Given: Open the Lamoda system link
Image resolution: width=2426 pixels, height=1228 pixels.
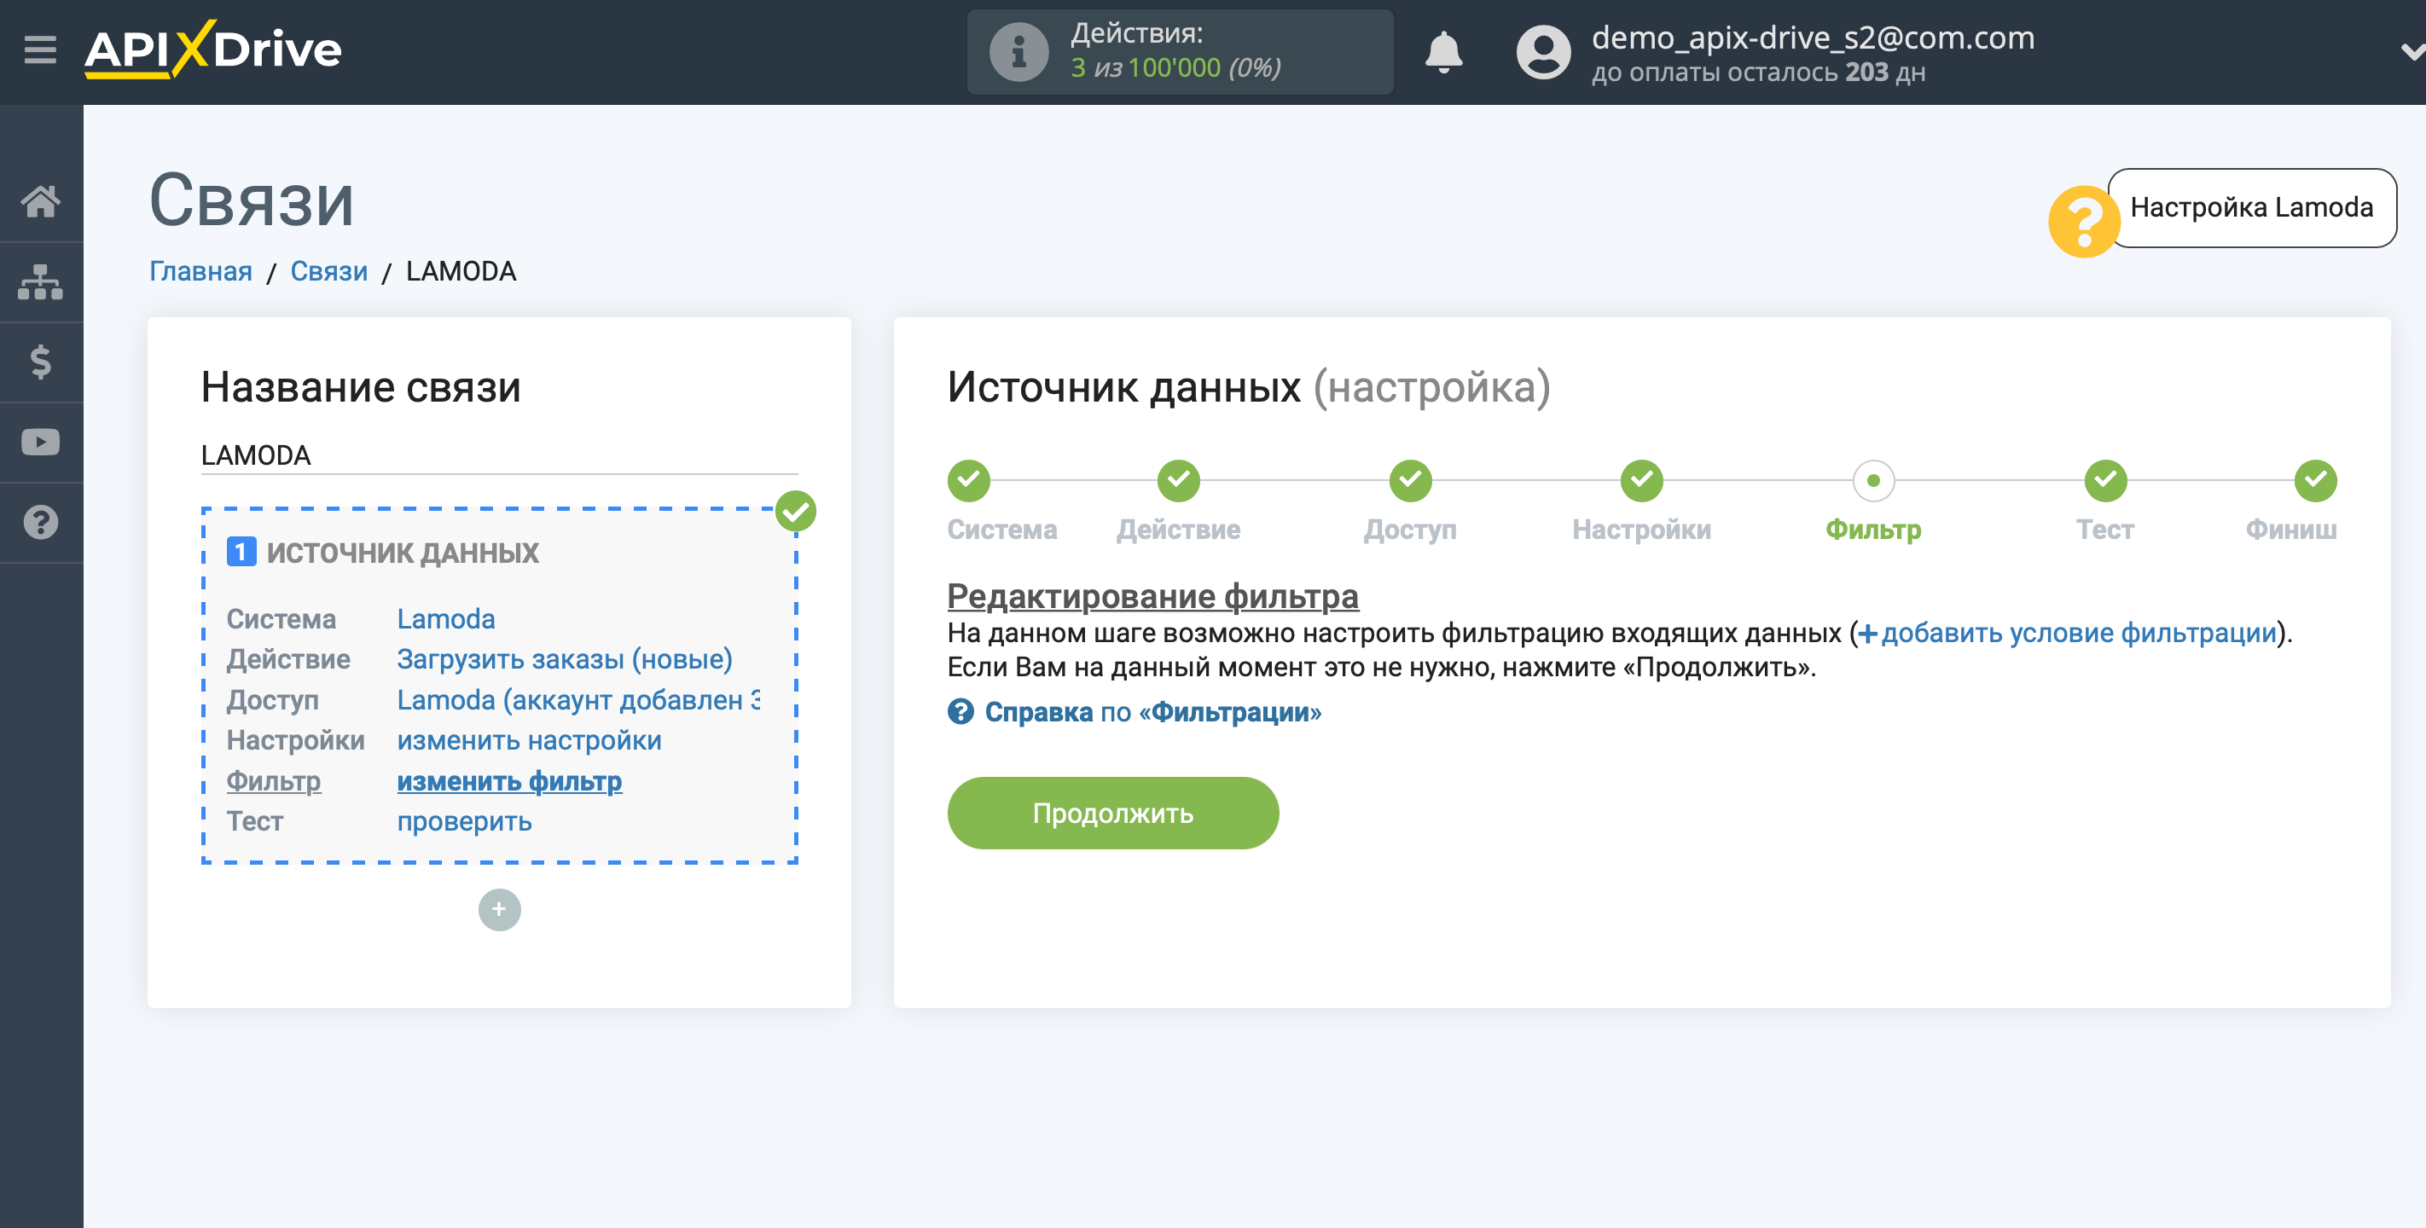Looking at the screenshot, I should pos(445,619).
